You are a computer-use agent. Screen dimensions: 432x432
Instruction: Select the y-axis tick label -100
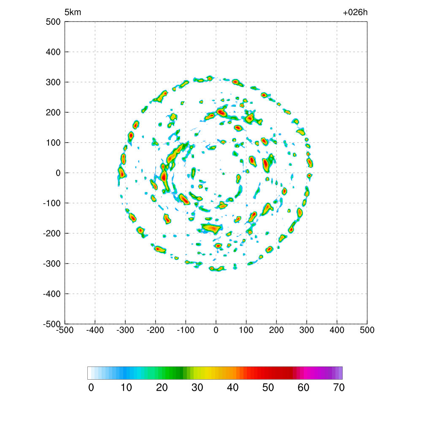click(52, 203)
